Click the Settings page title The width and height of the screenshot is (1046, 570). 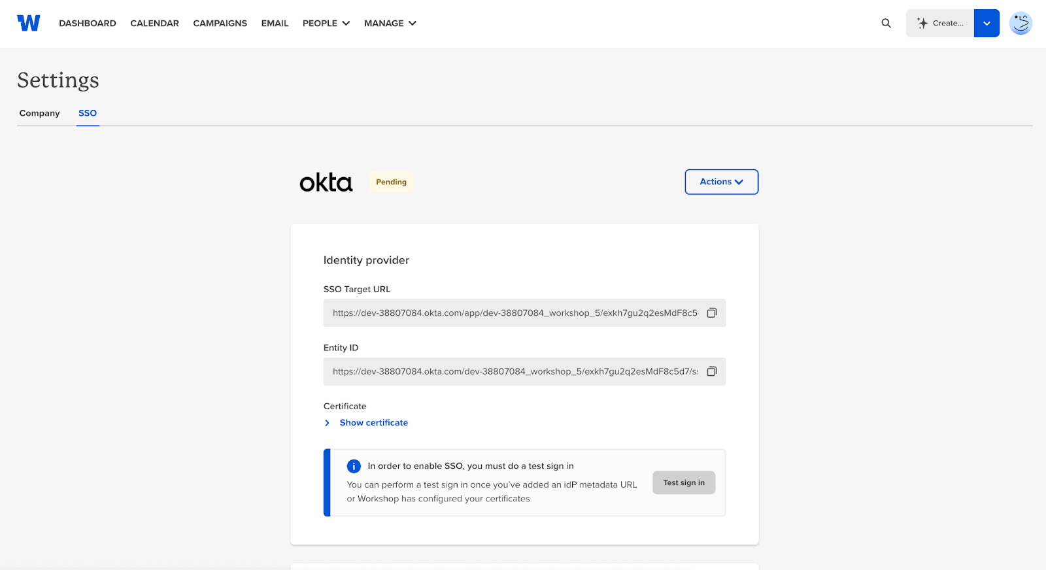pos(58,80)
